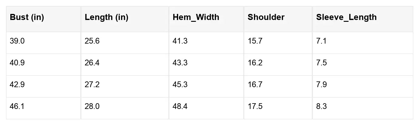The width and height of the screenshot is (419, 125).
Task: Click the shoulder value 17.5 cell
Action: [255, 107]
